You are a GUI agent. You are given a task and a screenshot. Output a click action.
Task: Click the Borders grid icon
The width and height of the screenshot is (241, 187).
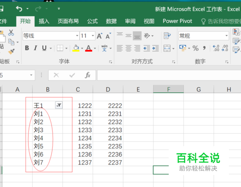click(60, 48)
